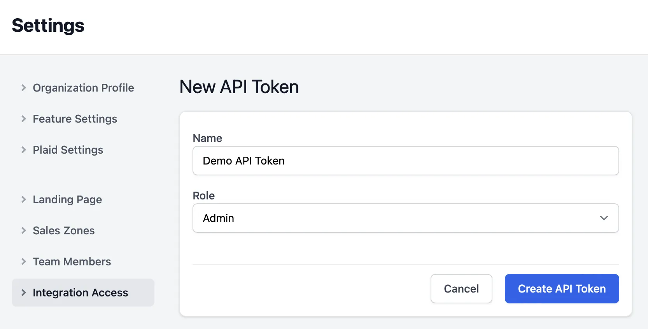Click the Integration Access chevron icon
The height and width of the screenshot is (329, 648).
coord(24,293)
